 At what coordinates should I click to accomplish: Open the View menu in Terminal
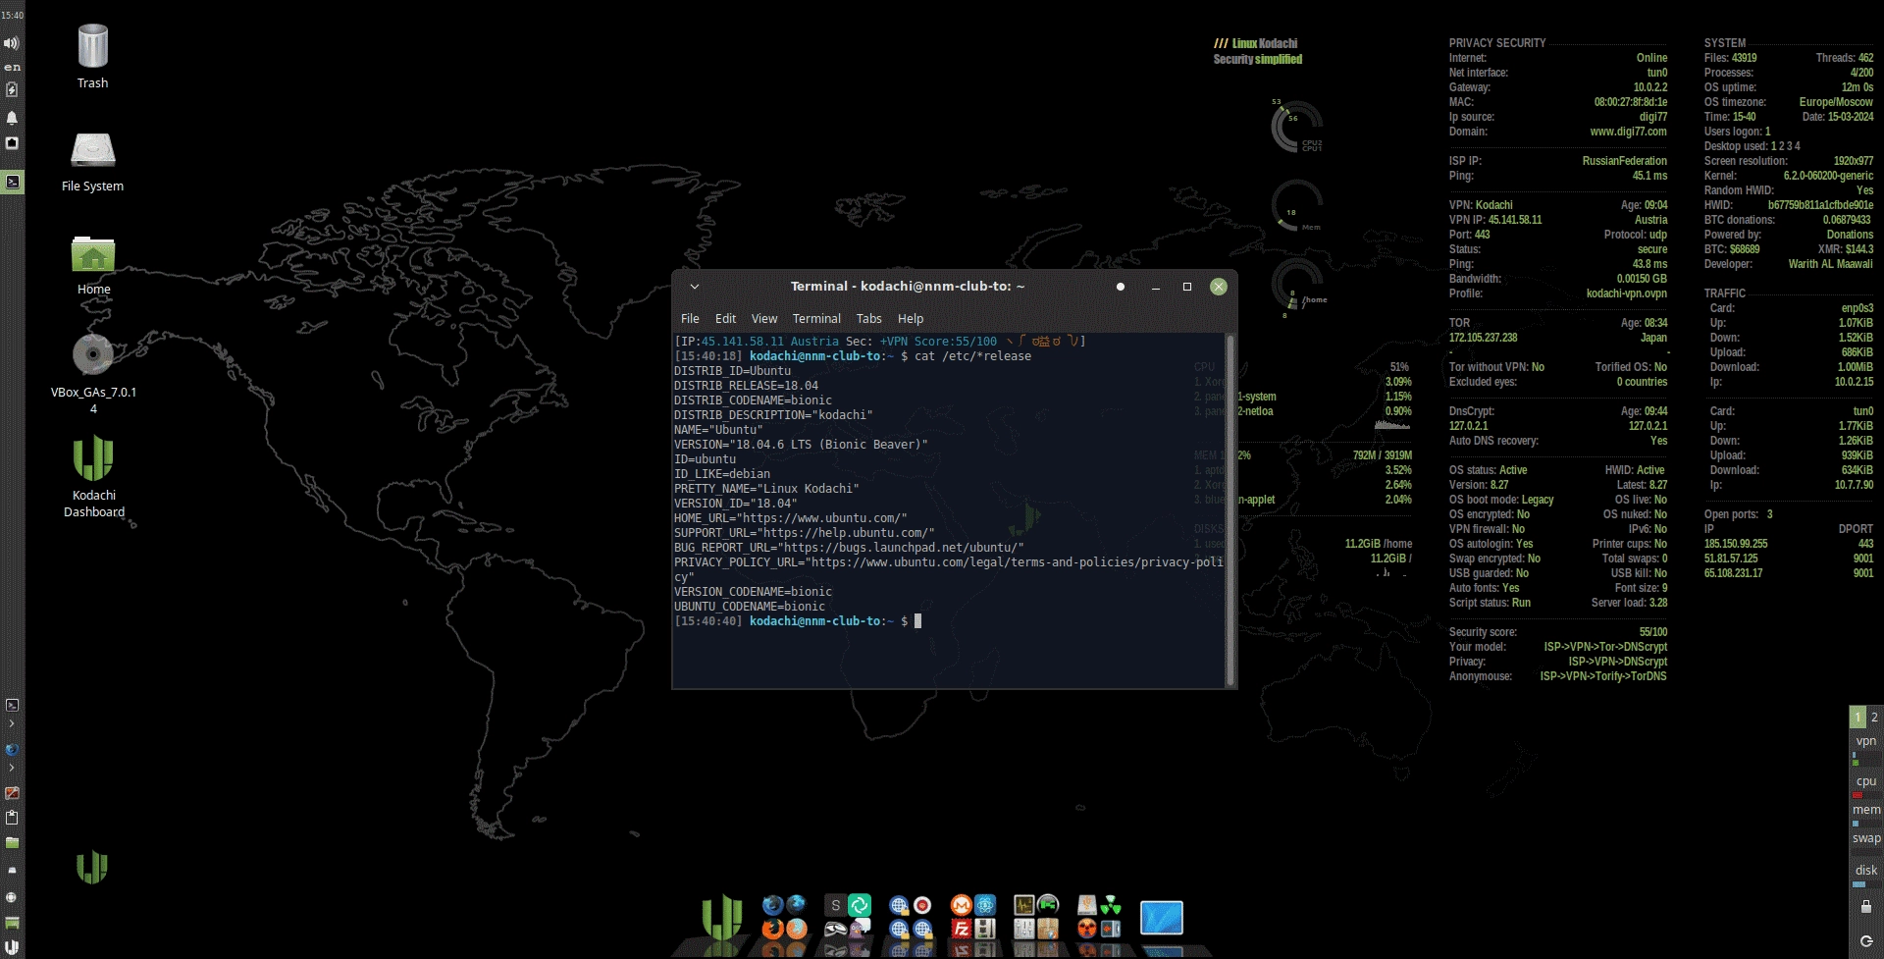(764, 319)
